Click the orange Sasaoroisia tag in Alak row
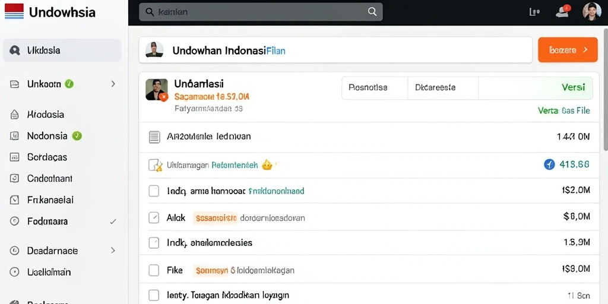This screenshot has width=608, height=304. [x=215, y=218]
